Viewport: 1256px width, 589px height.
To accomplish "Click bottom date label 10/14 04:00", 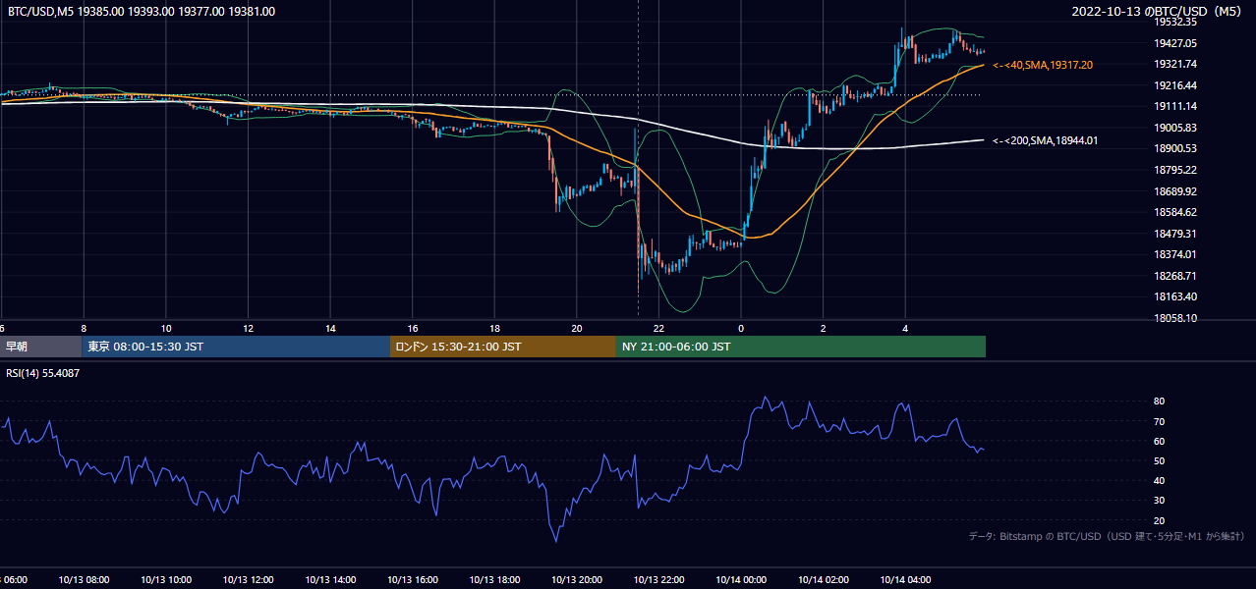I will [905, 580].
